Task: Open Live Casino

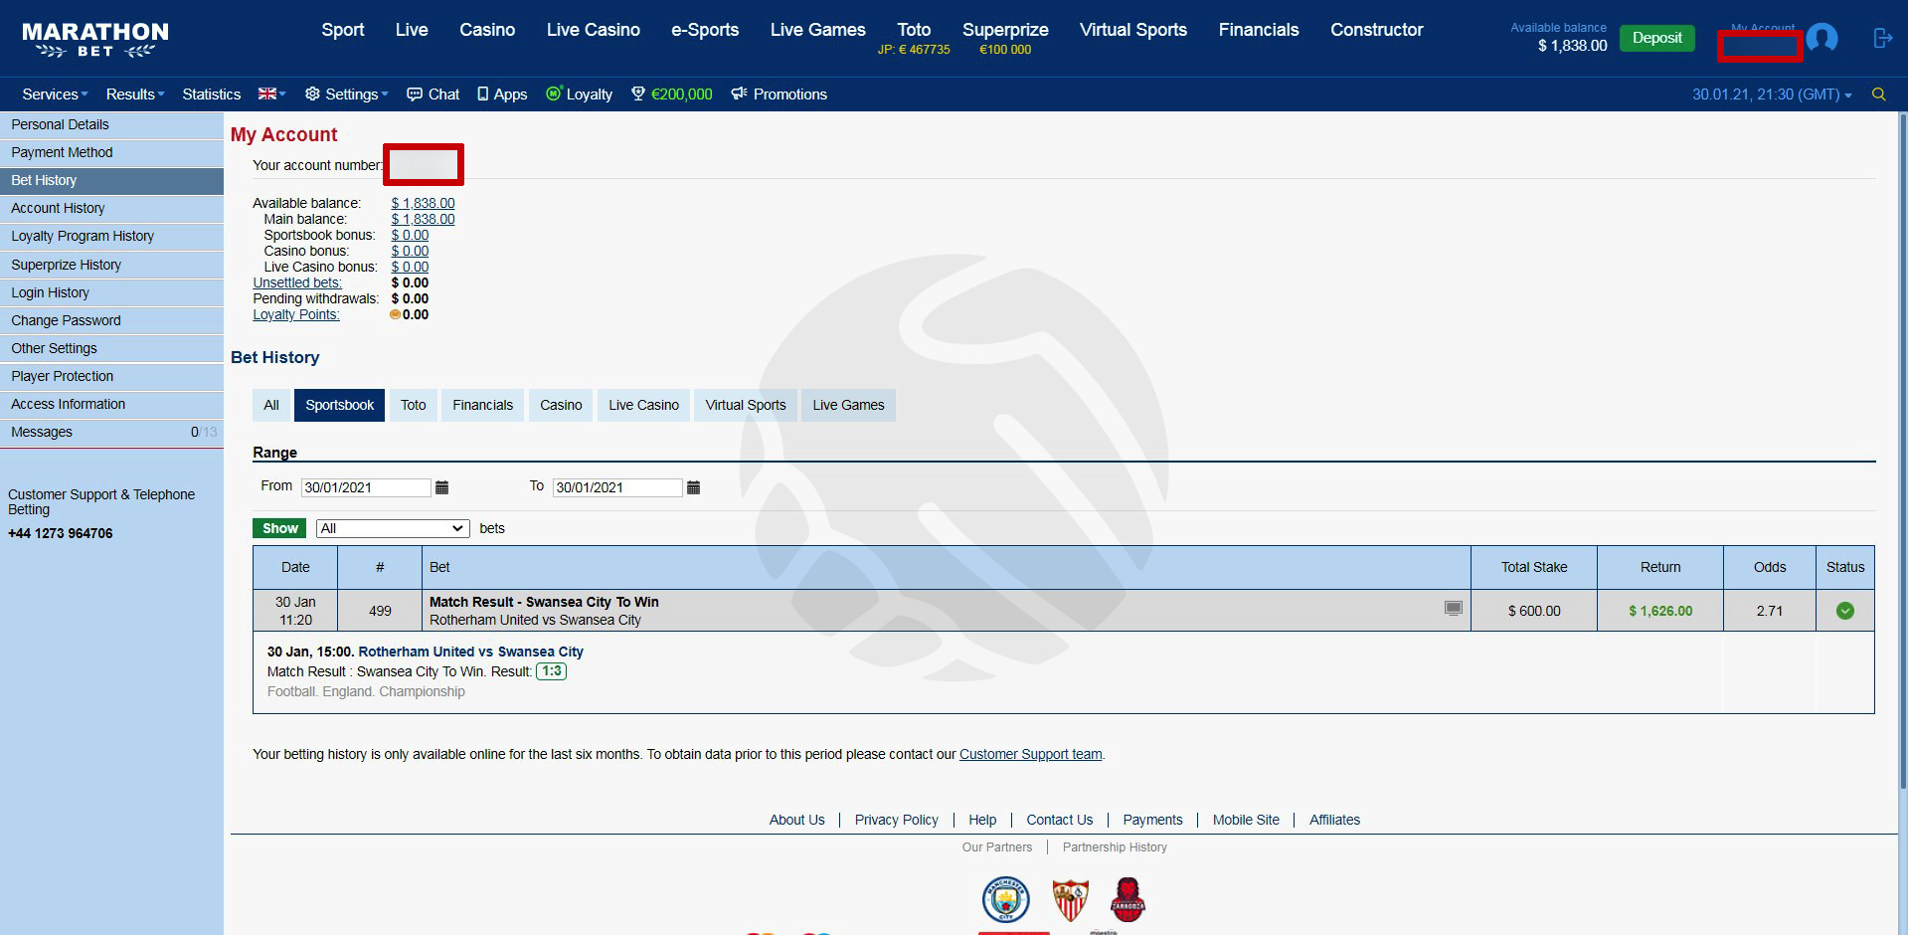Action: tap(594, 30)
